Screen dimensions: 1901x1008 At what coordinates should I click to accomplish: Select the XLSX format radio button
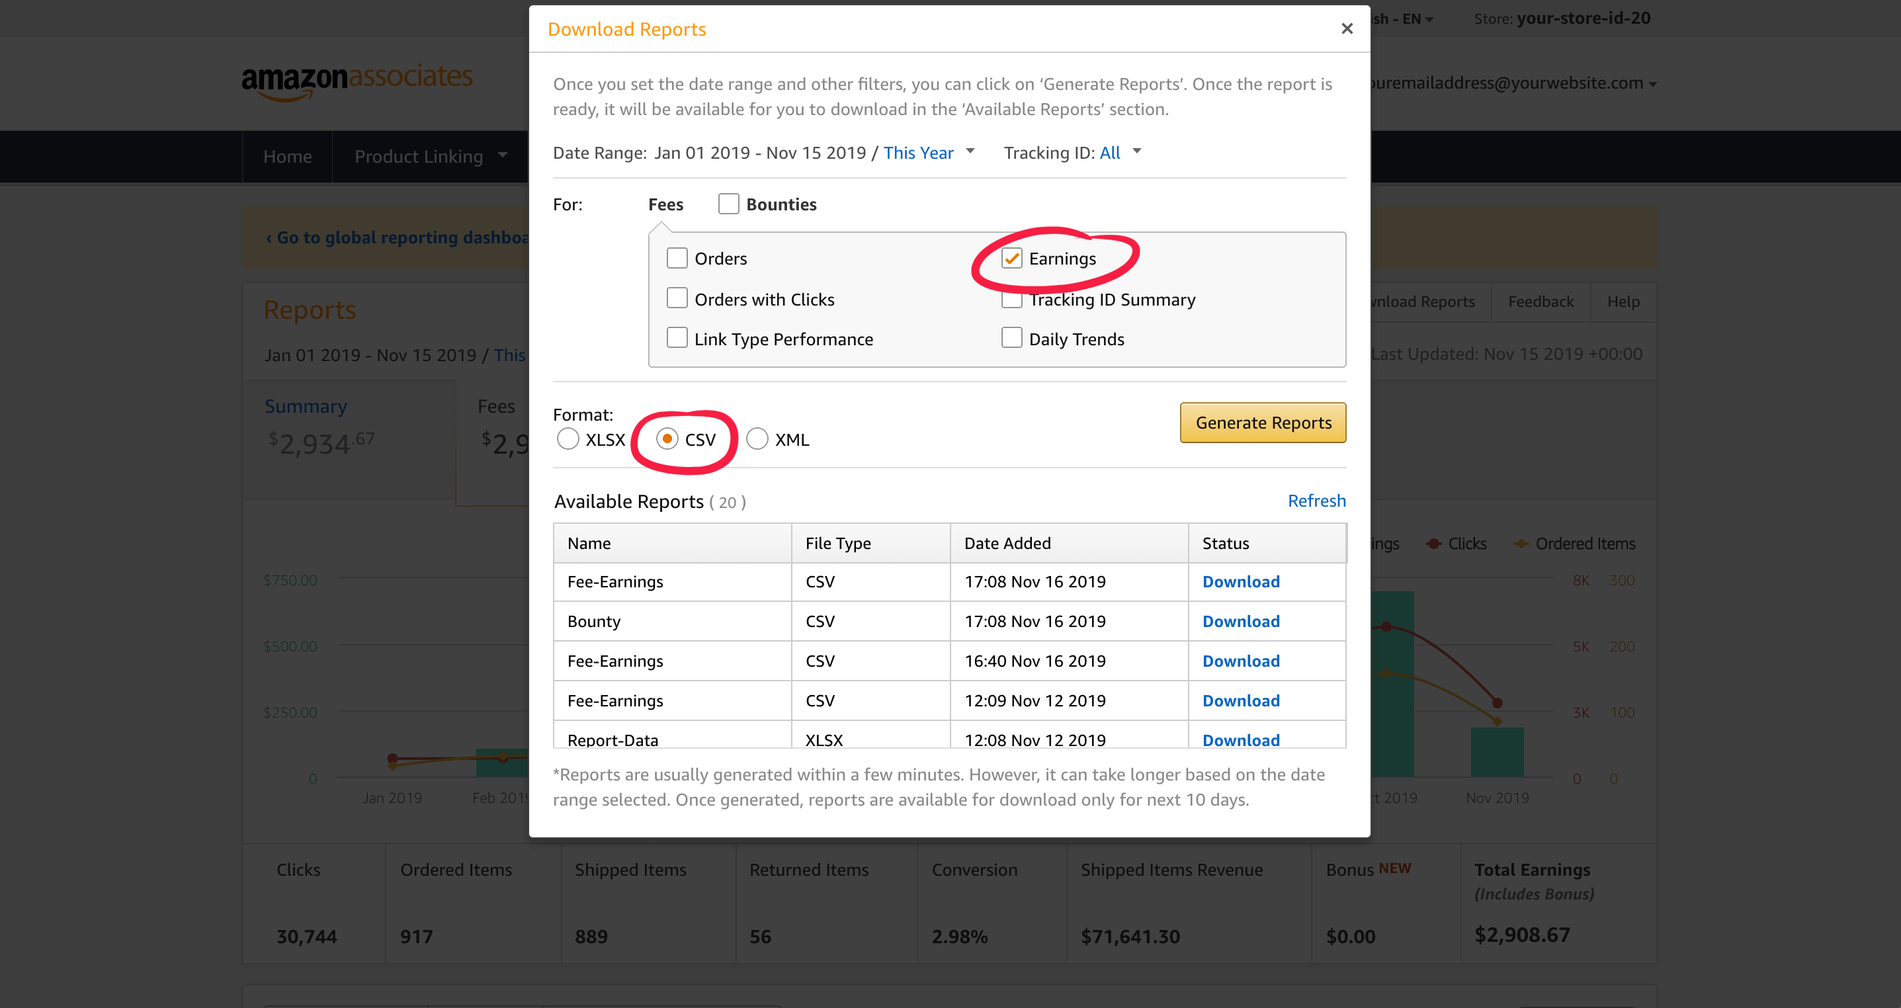(x=568, y=439)
